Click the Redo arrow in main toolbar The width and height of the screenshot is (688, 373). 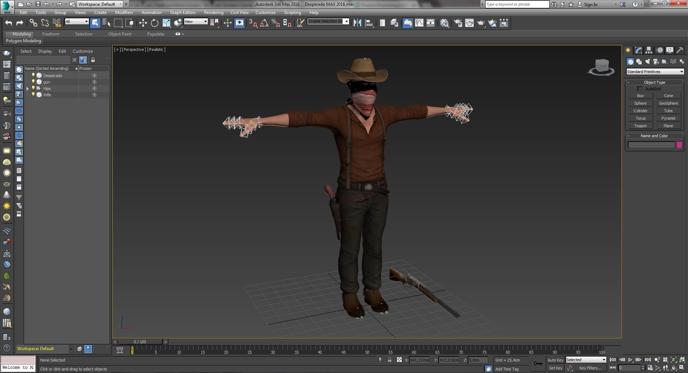click(20, 23)
